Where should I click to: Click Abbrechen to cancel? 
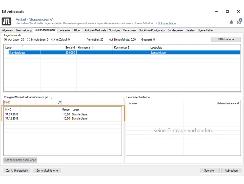[231, 171]
